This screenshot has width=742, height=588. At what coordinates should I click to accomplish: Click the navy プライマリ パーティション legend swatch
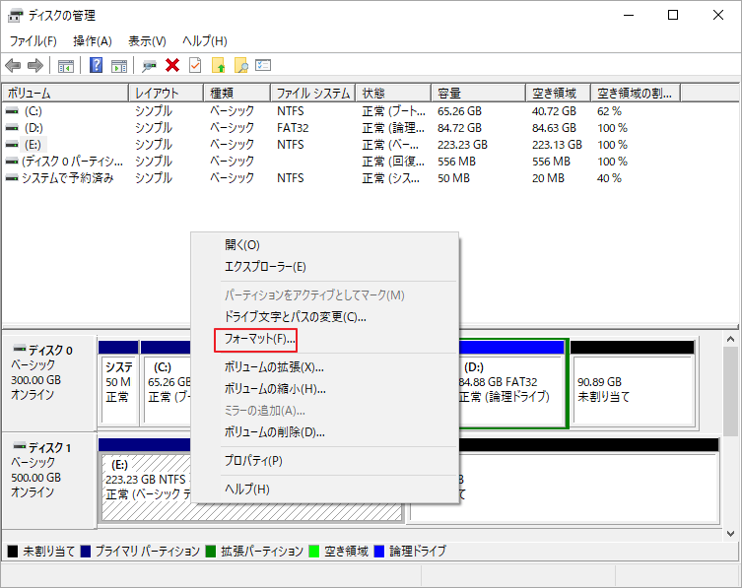coord(85,552)
